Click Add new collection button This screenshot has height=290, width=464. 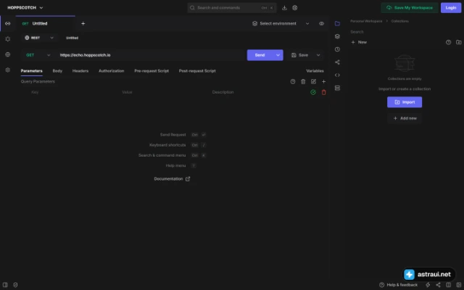point(405,118)
